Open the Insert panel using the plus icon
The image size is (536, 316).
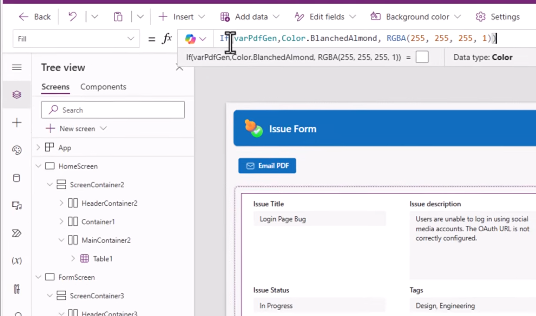(x=17, y=122)
